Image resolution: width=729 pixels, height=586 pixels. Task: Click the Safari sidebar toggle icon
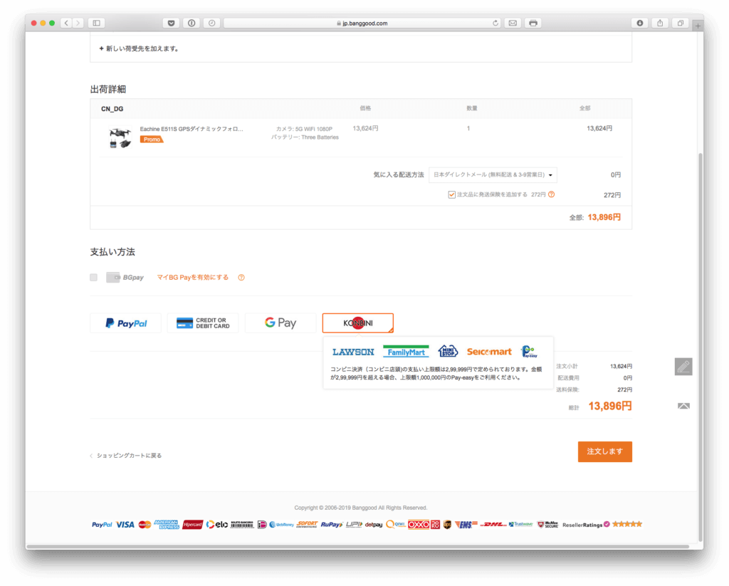(x=96, y=23)
